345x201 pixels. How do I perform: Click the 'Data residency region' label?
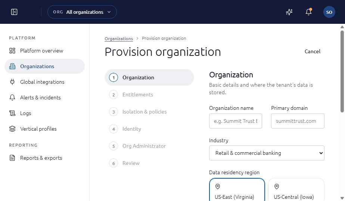[x=234, y=172]
